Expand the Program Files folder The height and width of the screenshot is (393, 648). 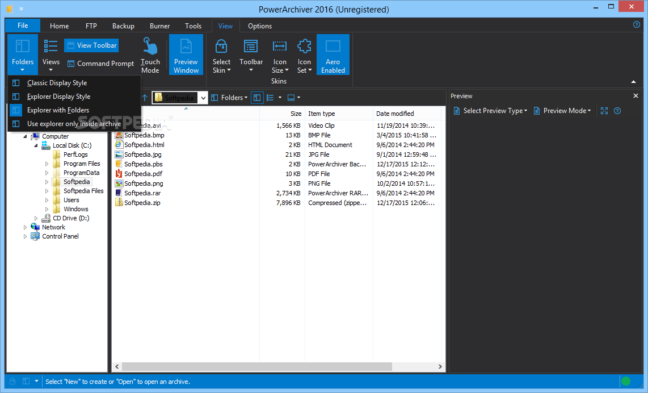[x=47, y=164]
